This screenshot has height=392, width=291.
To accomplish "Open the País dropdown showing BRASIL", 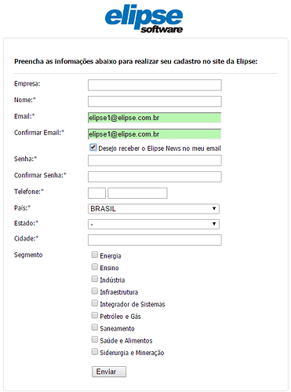I will pyautogui.click(x=154, y=209).
